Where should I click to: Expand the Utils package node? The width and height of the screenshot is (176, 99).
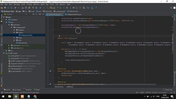[x=14, y=40]
